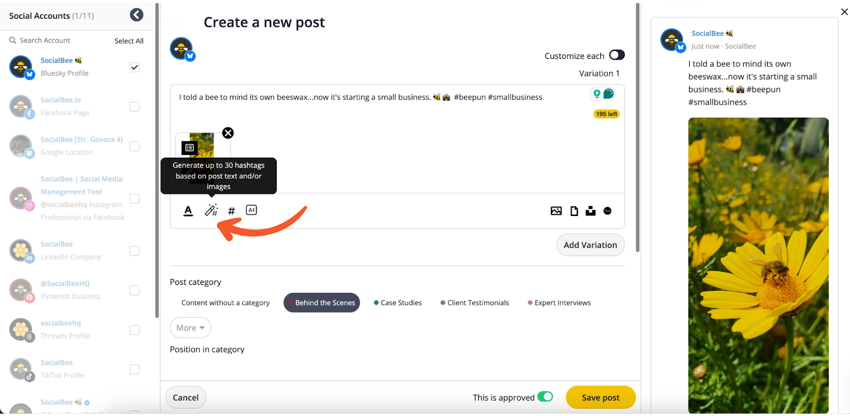Click the AI hashtag generator wand icon
Screen dimensions: 850x416
coord(211,211)
